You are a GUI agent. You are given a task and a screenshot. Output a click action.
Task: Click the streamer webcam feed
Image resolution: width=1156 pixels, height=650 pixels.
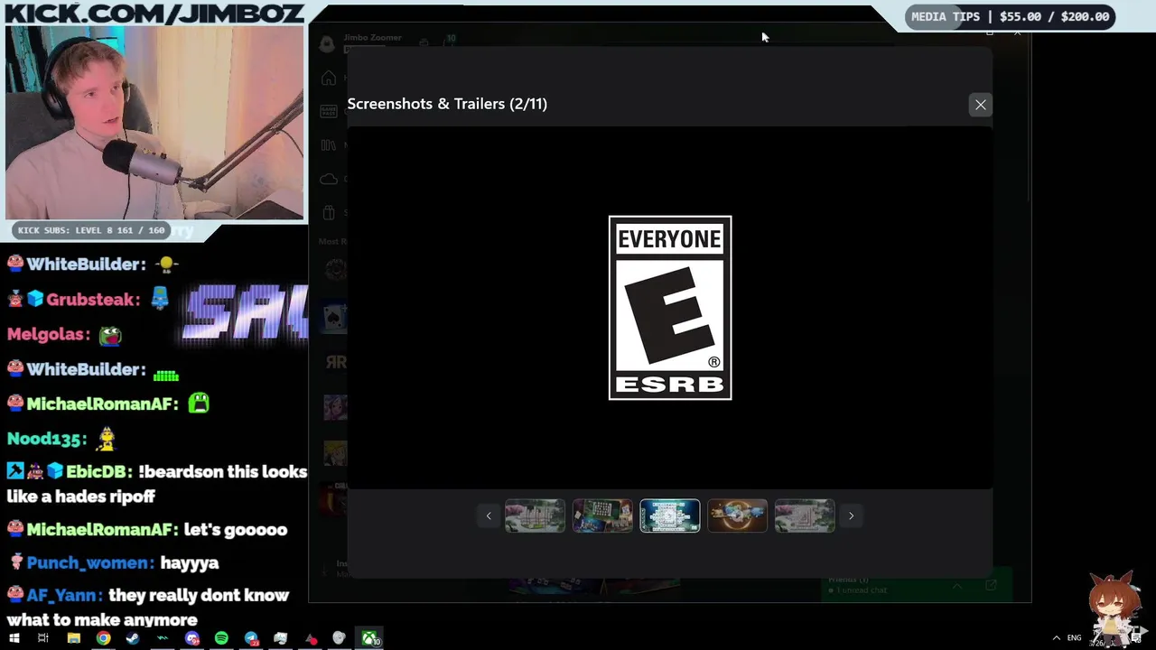tap(154, 123)
